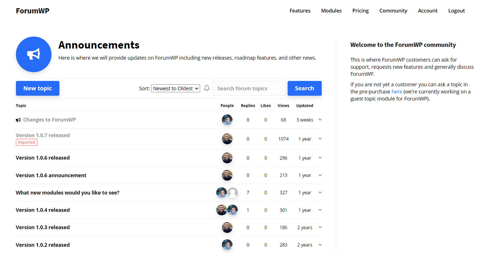Click author avatar on Version 1.0.3 released row
The image size is (482, 253).
[x=227, y=227]
